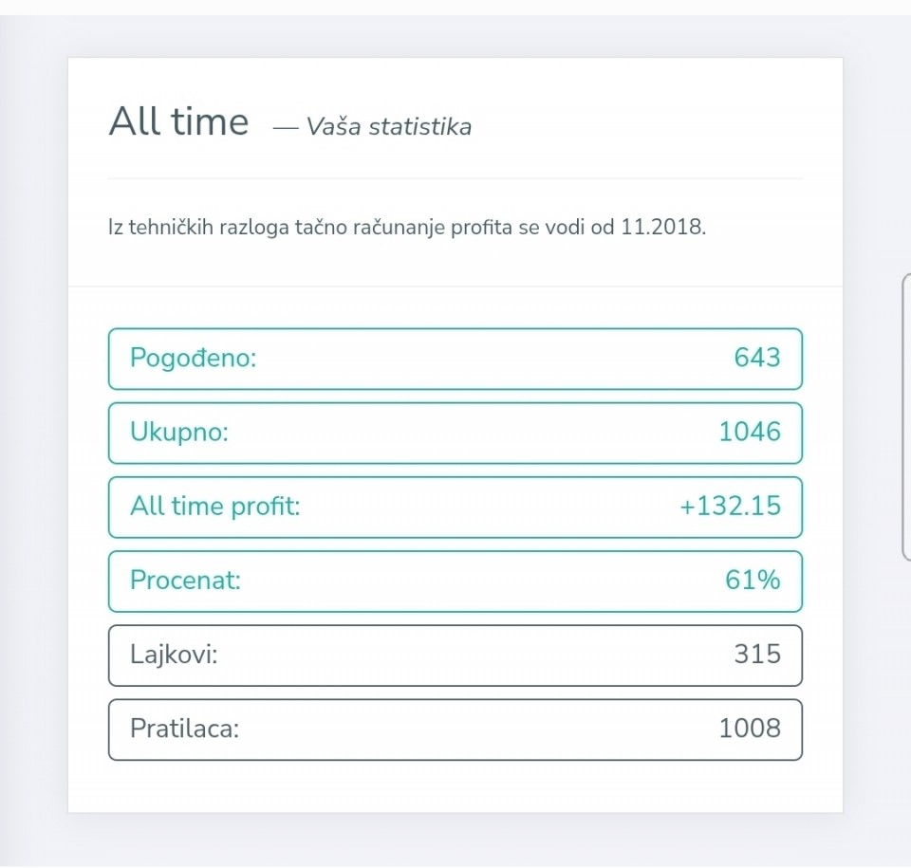This screenshot has width=911, height=868.
Task: Select the "11.2018." date in the note
Action: (663, 228)
